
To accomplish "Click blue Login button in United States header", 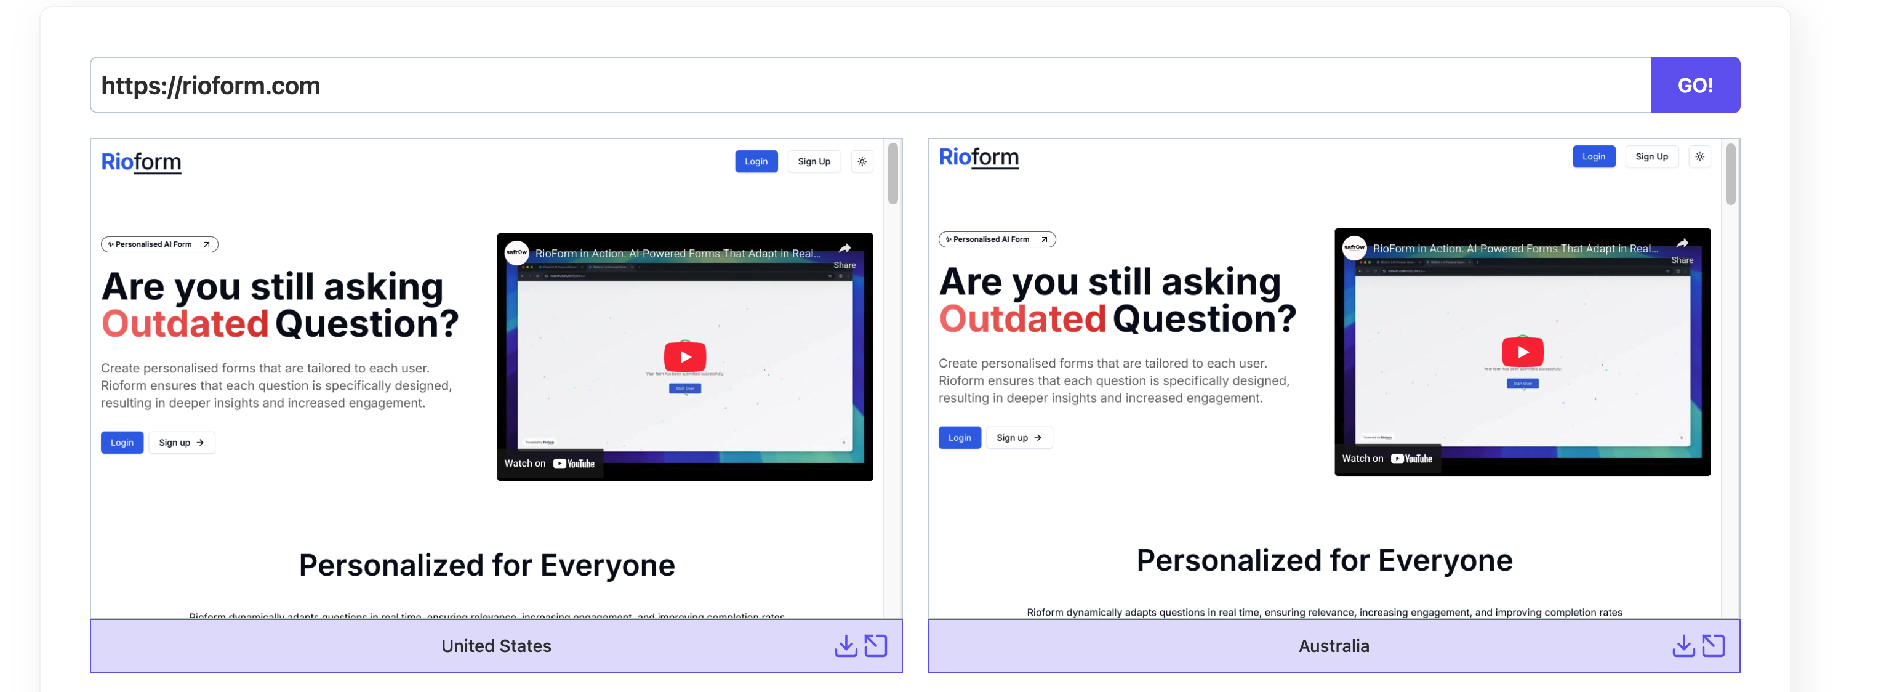I will pyautogui.click(x=756, y=161).
